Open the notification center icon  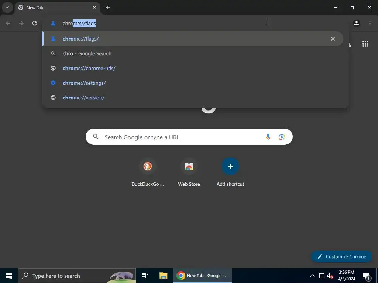[x=366, y=276]
